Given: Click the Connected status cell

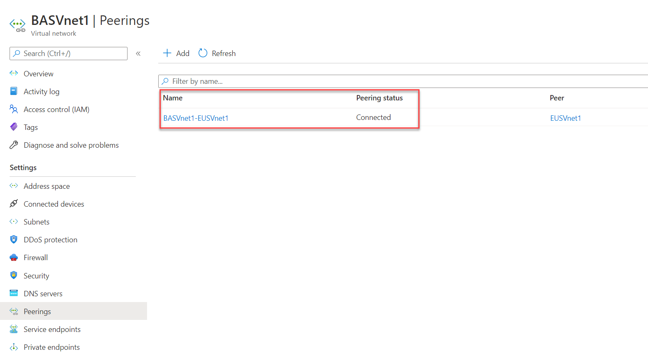Looking at the screenshot, I should (373, 117).
